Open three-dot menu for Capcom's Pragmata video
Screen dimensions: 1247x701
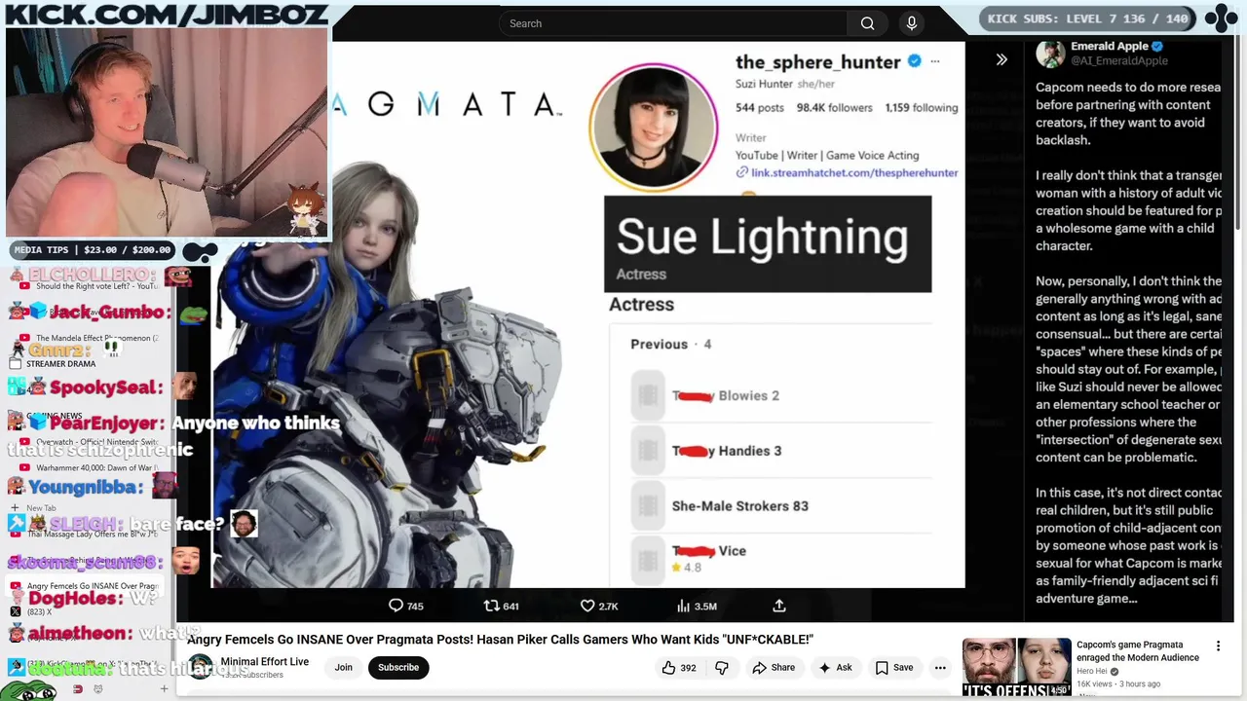click(x=1218, y=646)
